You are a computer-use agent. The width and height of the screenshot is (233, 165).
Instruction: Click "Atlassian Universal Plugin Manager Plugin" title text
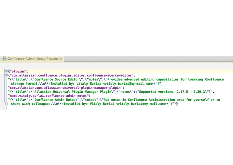click(x=73, y=92)
